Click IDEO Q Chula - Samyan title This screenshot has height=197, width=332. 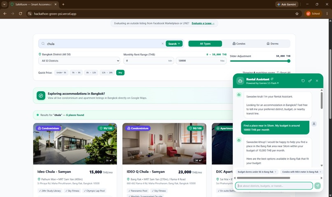pos(146,172)
